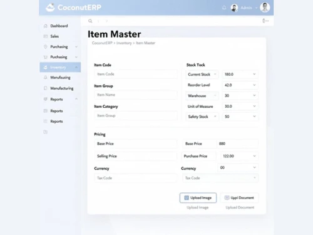
Task: Open the 30.0 unit of measure dropdown
Action: pos(240,107)
